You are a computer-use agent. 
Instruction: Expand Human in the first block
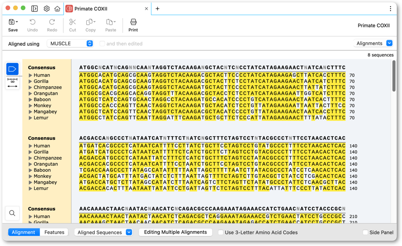coord(30,75)
